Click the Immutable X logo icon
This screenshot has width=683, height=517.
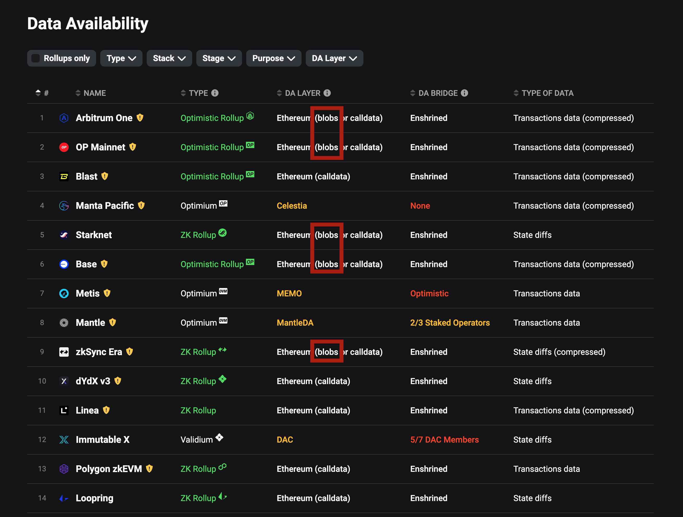[x=64, y=439]
